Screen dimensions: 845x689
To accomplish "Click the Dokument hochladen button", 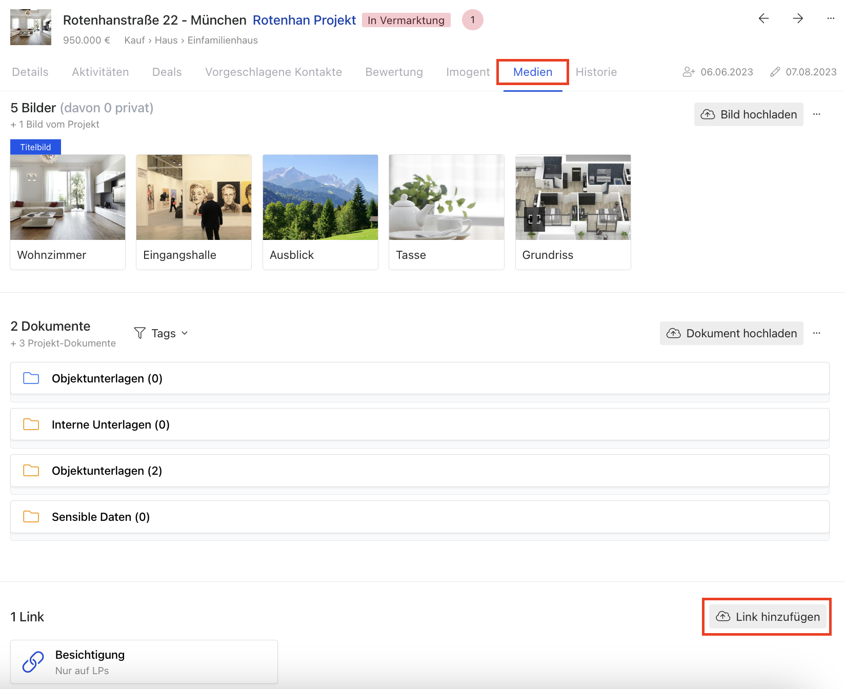I will (x=732, y=333).
